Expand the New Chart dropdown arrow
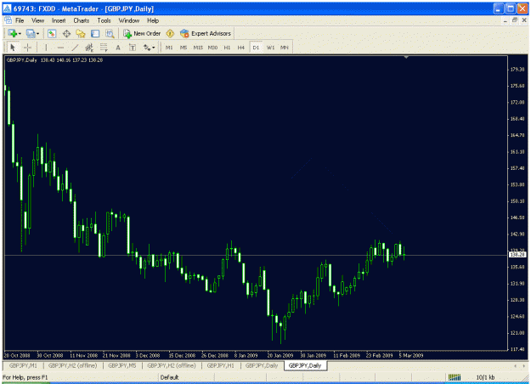531x384 pixels. [20, 33]
